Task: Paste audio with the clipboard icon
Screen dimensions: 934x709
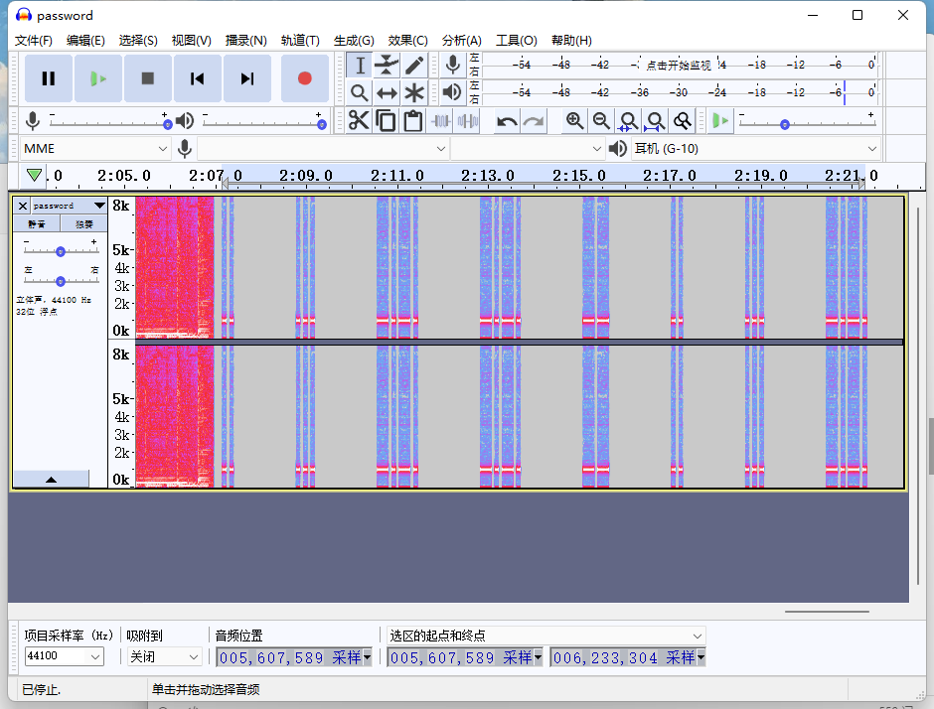Action: (x=413, y=121)
